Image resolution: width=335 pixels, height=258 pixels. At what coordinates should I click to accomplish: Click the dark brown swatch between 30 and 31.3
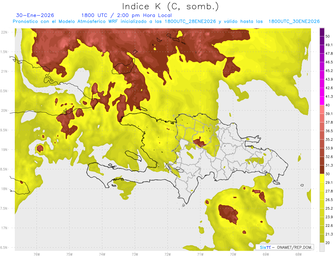322,169
